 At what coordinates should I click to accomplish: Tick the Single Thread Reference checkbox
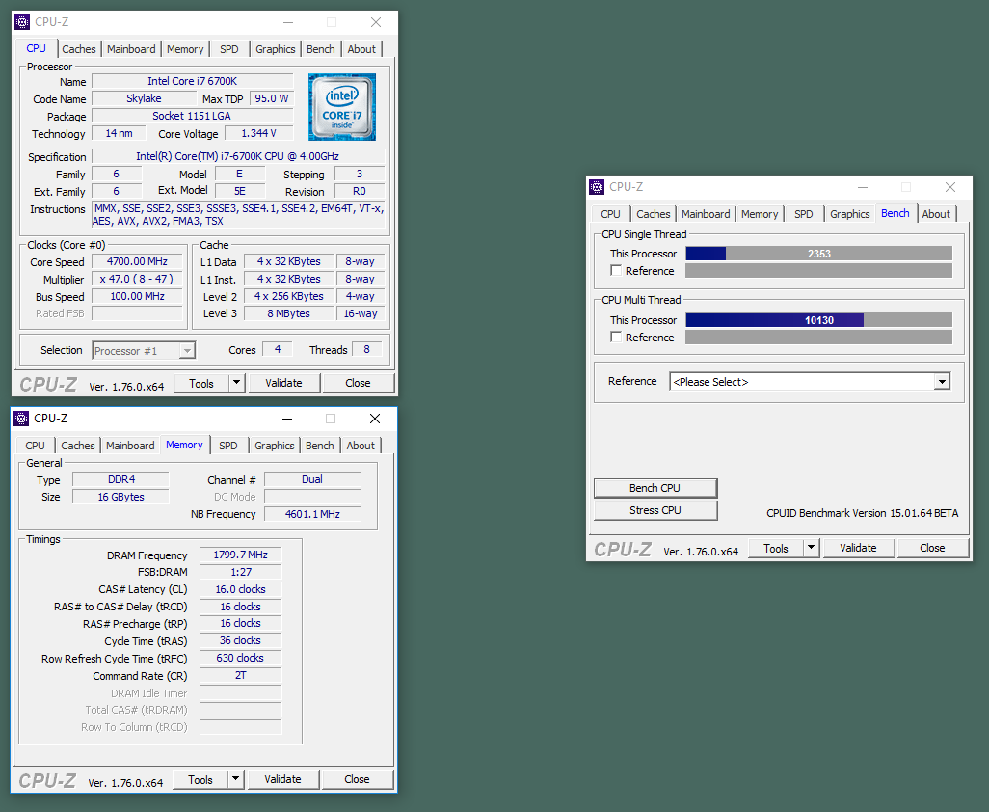(616, 270)
